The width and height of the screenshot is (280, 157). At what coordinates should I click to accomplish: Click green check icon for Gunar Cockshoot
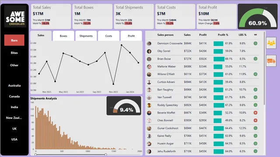(x=255, y=128)
